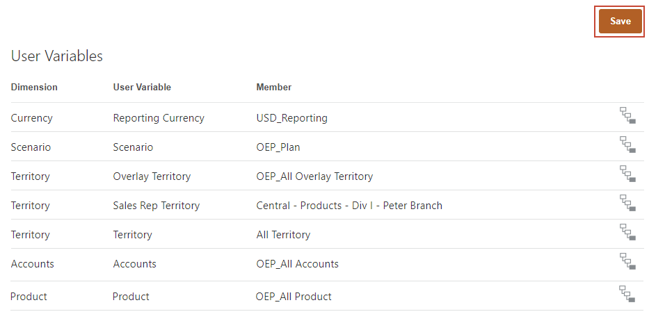Viewport: 665px width, 330px height.
Task: Select the All Territory member field
Action: pos(283,235)
